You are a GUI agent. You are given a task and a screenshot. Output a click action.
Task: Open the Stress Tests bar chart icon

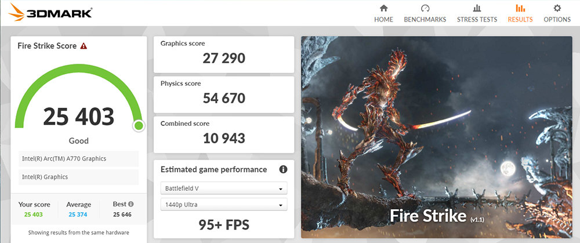[x=477, y=8]
